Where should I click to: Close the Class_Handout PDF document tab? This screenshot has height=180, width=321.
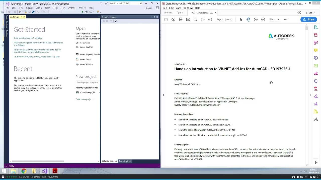[x=215, y=12]
